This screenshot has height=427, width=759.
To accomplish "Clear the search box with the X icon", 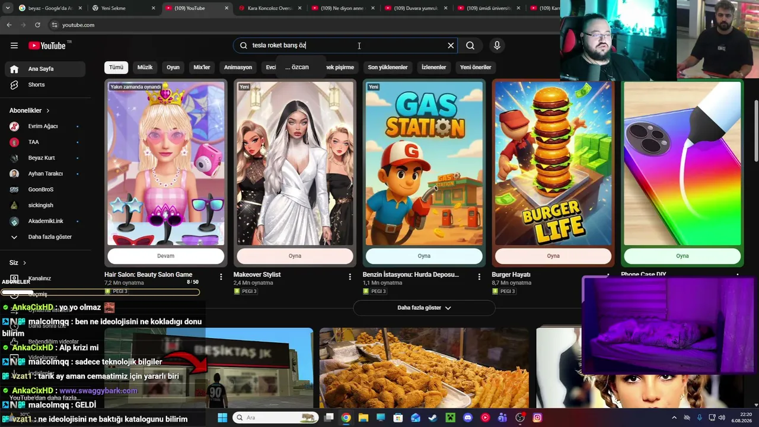I will [x=451, y=46].
